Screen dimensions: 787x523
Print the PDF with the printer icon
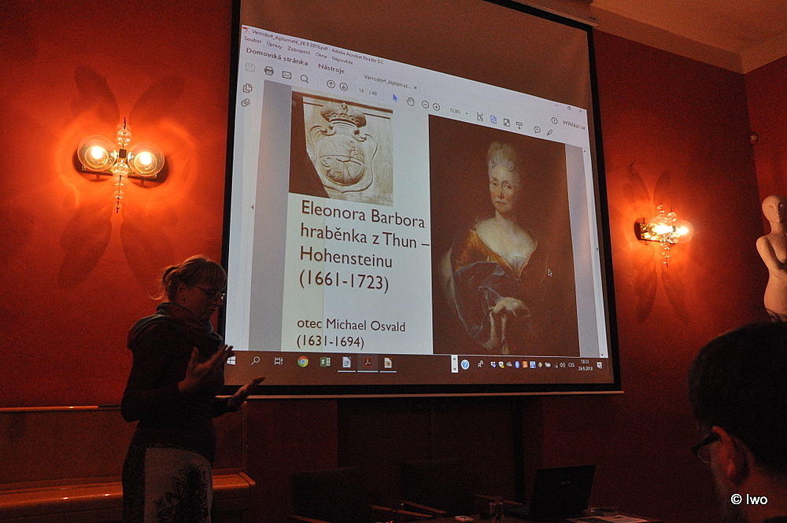[269, 71]
